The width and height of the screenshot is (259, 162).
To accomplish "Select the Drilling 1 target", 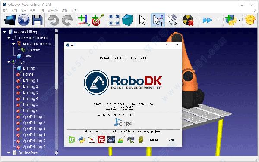I will point(30,80).
